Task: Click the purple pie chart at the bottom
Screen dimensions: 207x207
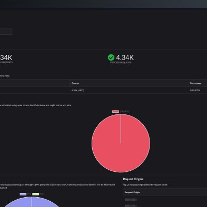Action: pyautogui.click(x=32, y=202)
